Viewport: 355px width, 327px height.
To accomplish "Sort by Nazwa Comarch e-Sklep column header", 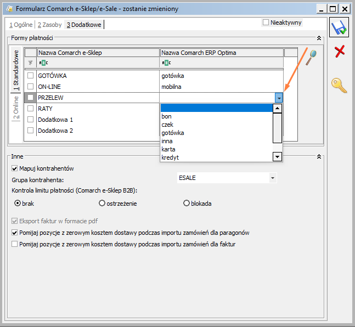I will click(98, 53).
